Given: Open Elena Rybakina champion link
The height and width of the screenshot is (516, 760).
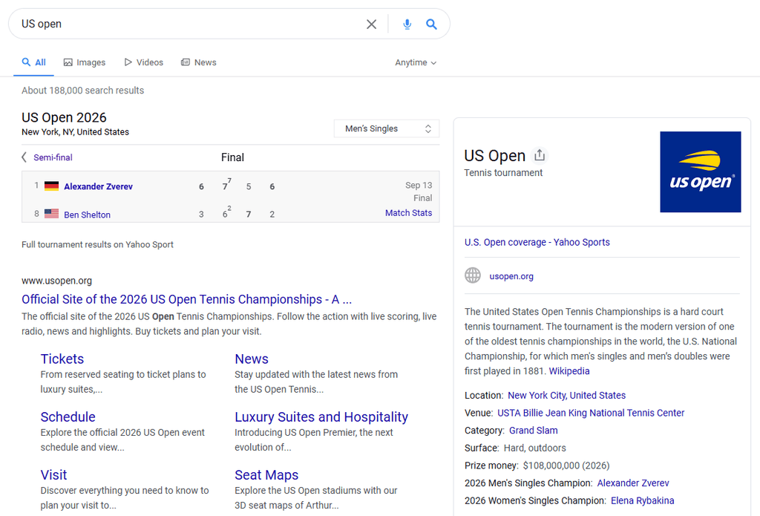Looking at the screenshot, I should click(642, 500).
